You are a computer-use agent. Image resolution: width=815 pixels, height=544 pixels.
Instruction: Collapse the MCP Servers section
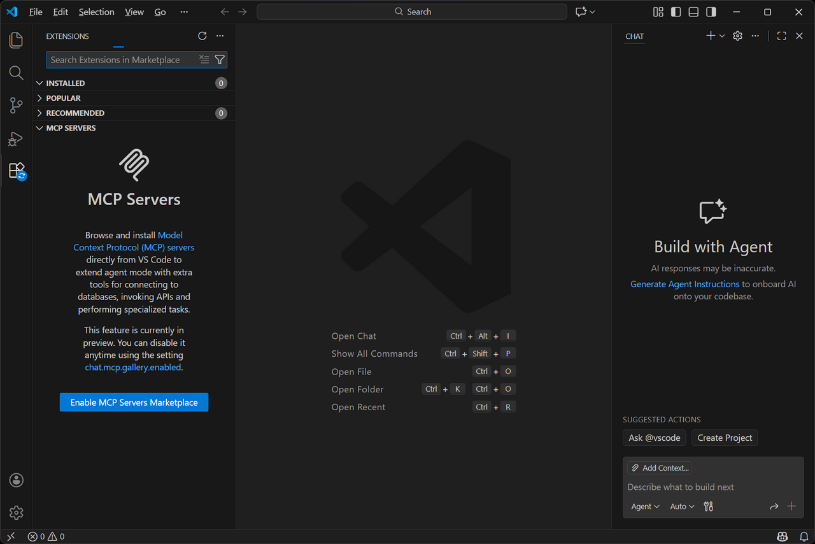[x=134, y=128]
